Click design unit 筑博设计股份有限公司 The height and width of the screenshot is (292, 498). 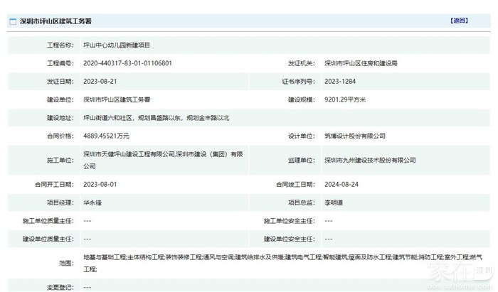coord(354,135)
